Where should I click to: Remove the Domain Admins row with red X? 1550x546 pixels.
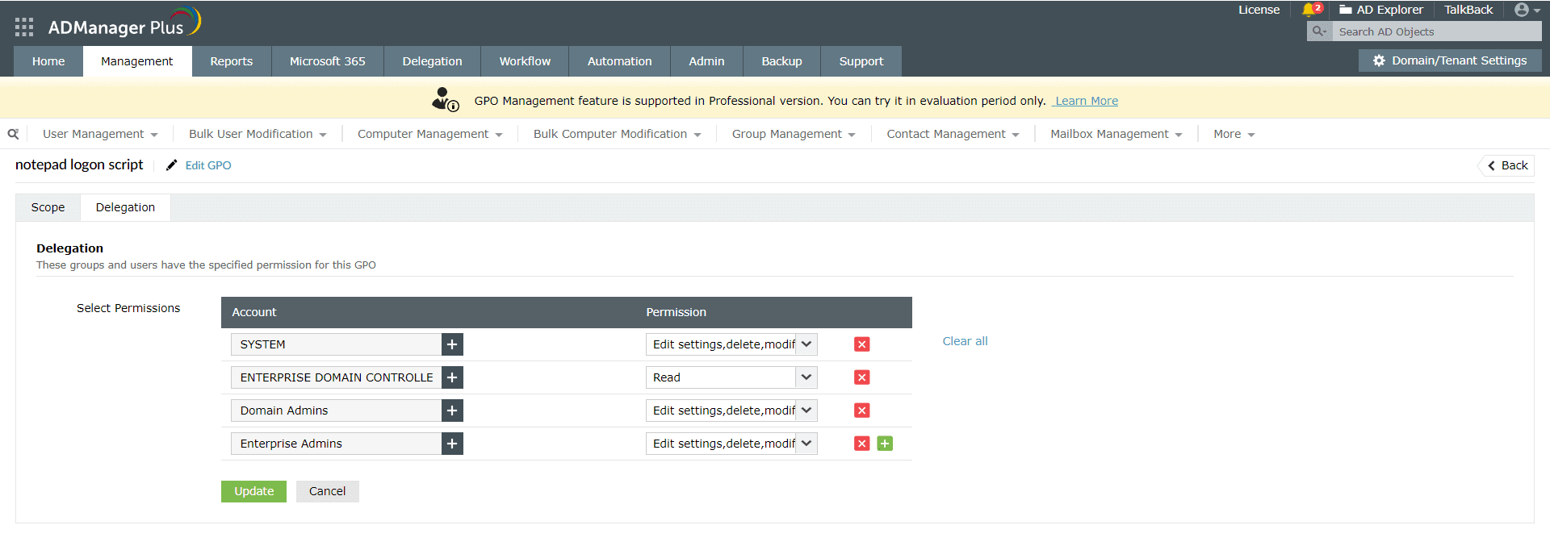click(862, 411)
